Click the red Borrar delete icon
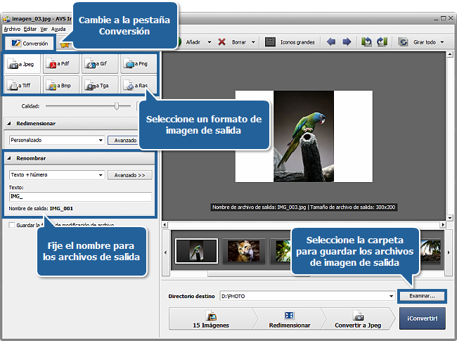457x341 pixels. 222,42
